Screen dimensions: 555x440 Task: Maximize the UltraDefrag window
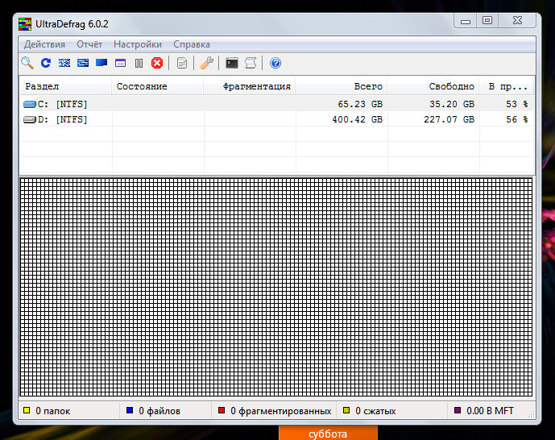click(487, 21)
